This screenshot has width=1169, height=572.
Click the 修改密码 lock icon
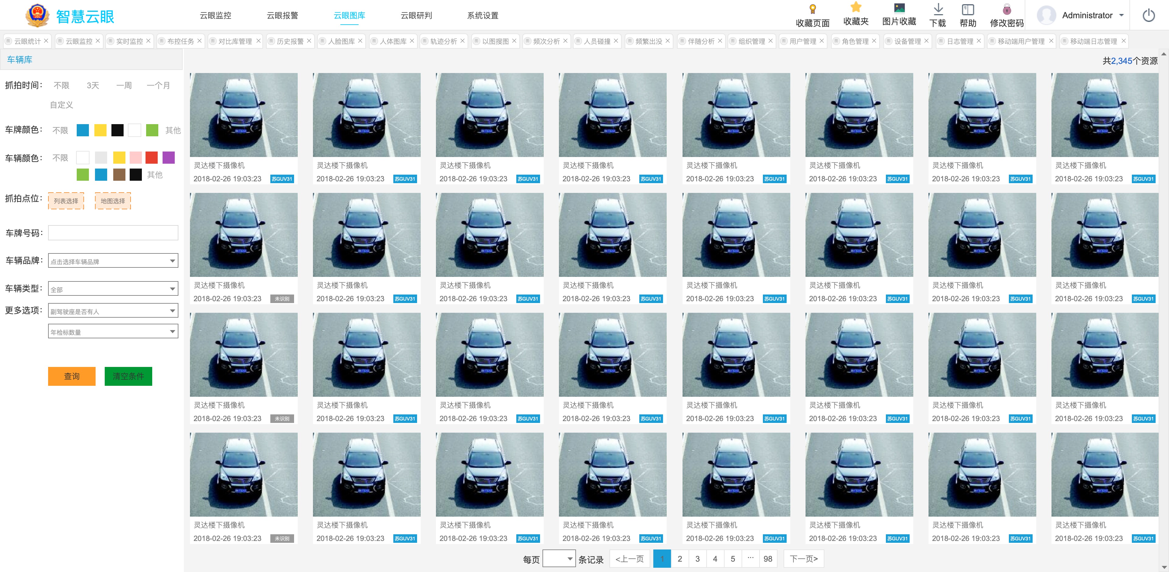click(x=1006, y=9)
